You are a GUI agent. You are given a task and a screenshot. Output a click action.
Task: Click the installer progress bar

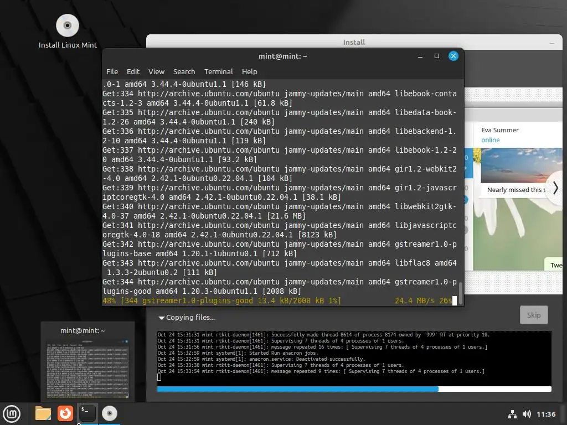354,389
